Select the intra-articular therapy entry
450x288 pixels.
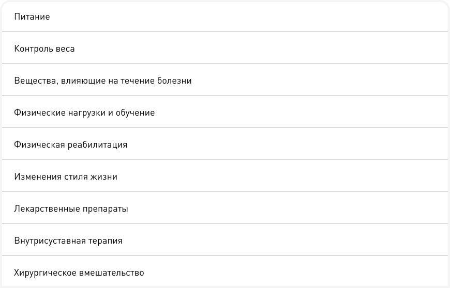(x=68, y=241)
